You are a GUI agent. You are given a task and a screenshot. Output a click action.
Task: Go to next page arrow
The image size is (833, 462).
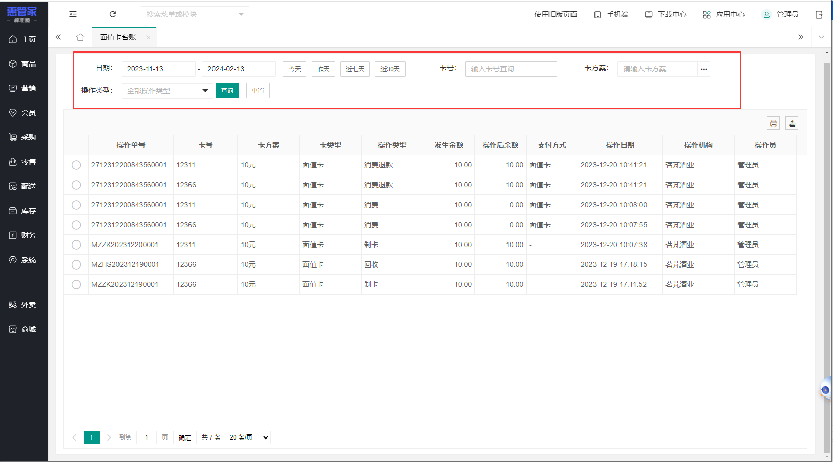tap(109, 437)
